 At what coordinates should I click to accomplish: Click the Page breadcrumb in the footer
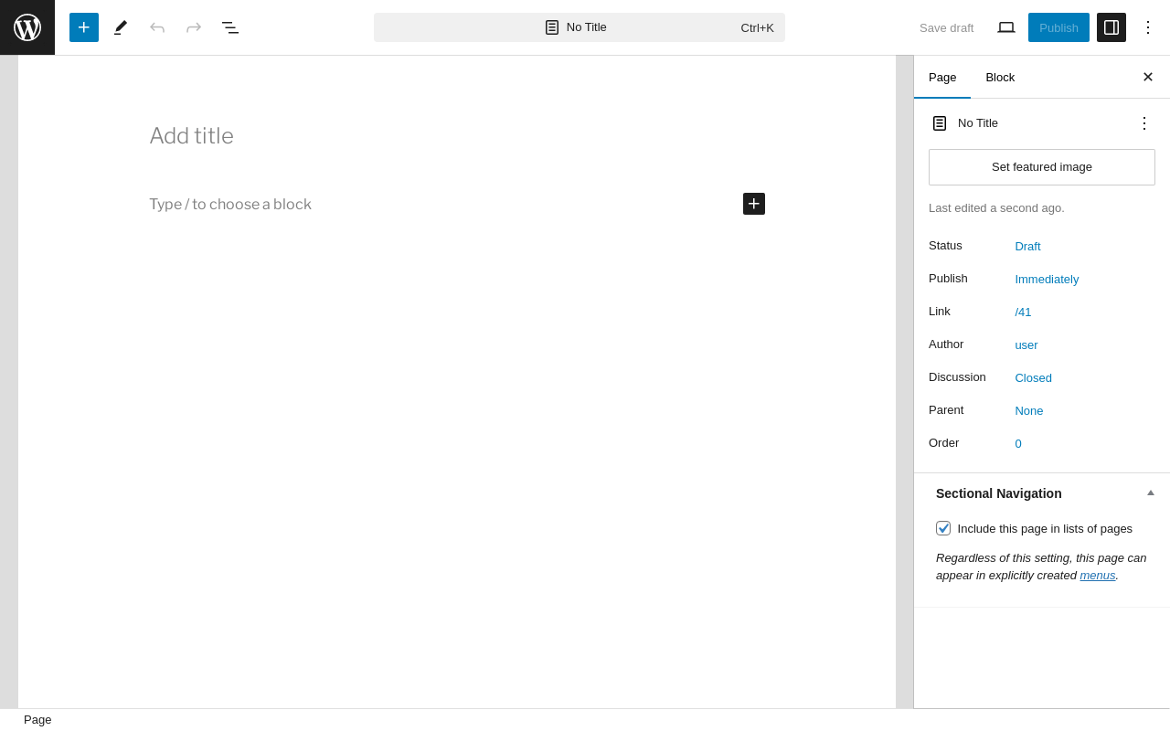[37, 720]
